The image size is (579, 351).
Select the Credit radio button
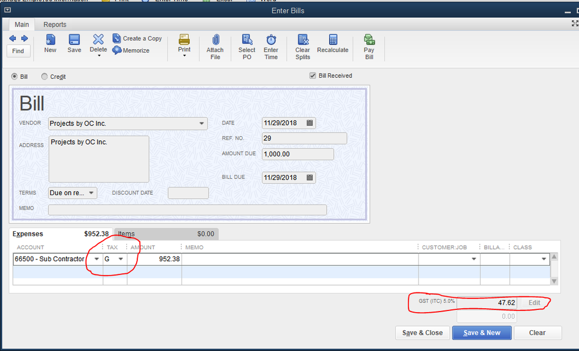pyautogui.click(x=44, y=76)
